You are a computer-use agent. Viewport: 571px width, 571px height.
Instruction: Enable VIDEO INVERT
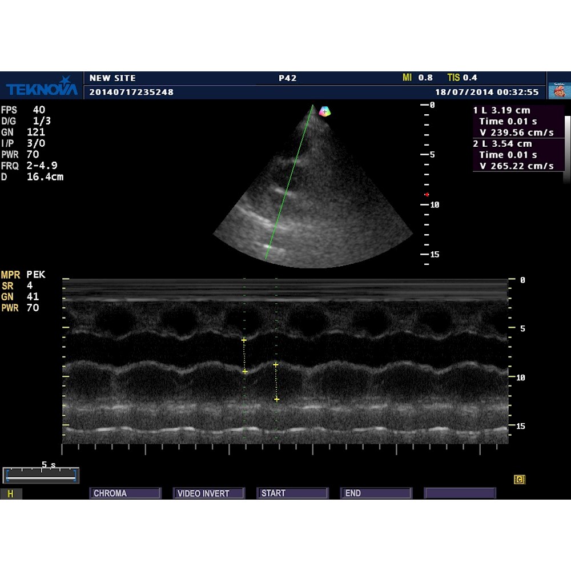[208, 493]
